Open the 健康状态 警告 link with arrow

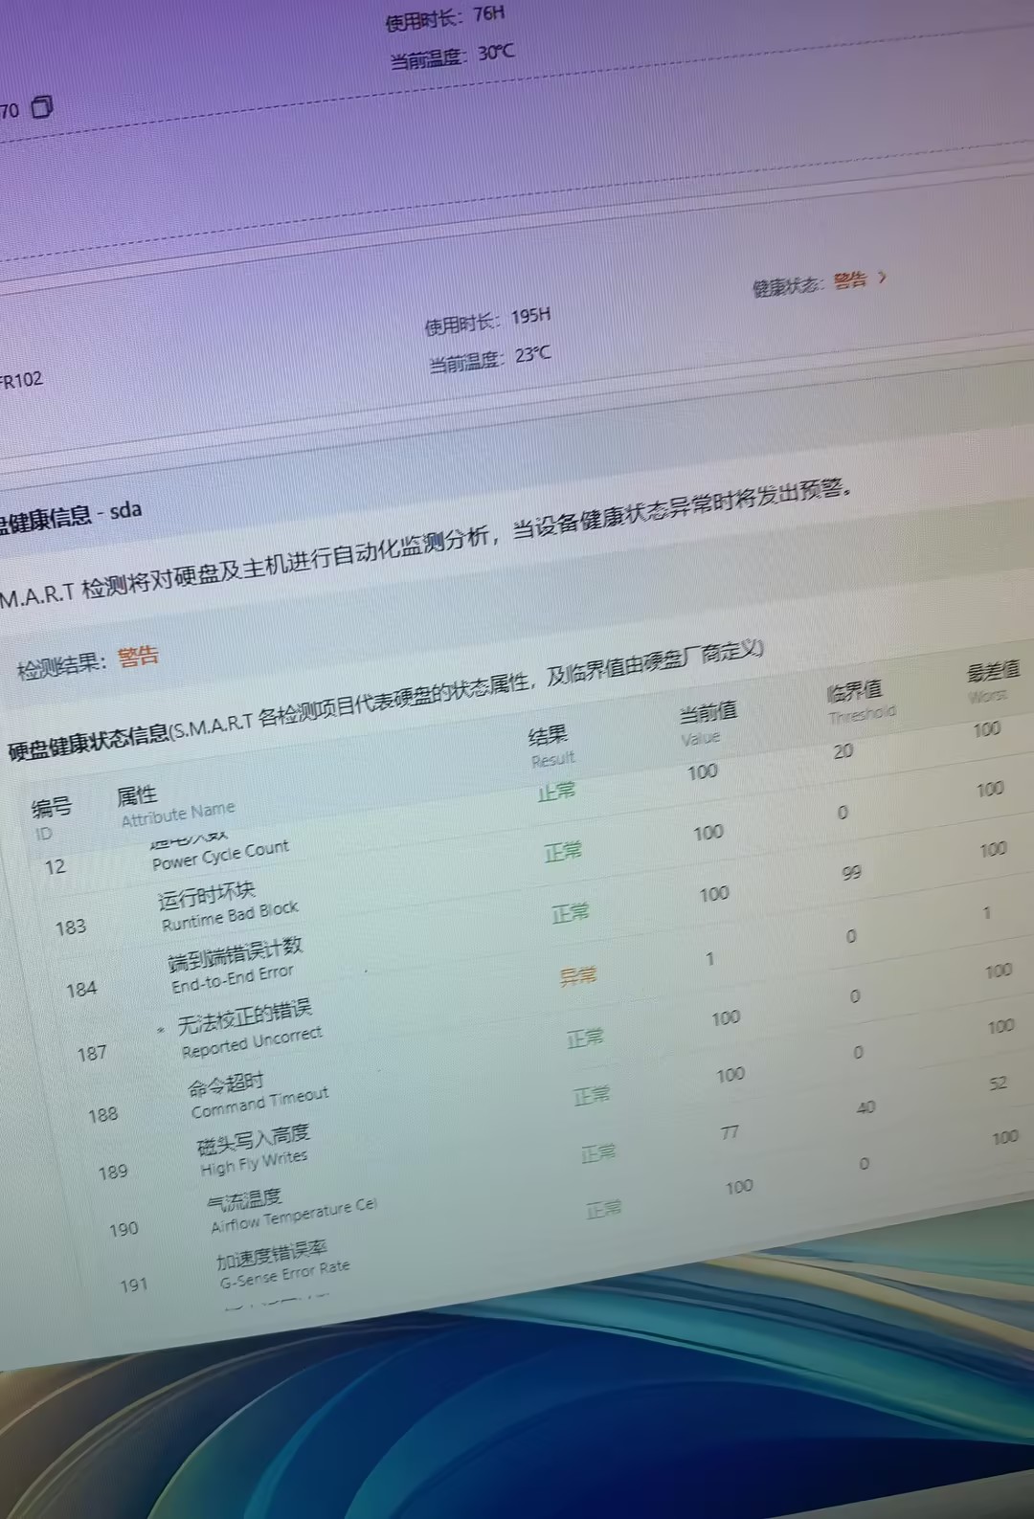coord(820,283)
